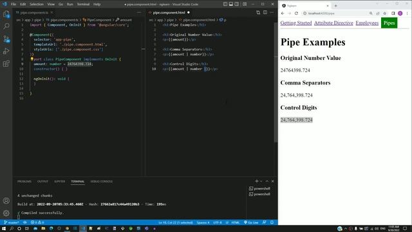Change the HTML language mode
The height and width of the screenshot is (232, 412).
tap(236, 222)
